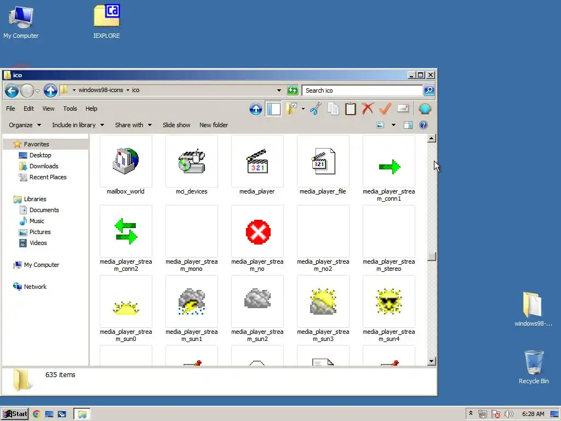This screenshot has width=561, height=421.
Task: Toggle the navigation pane toolbar icon
Action: tap(274, 109)
